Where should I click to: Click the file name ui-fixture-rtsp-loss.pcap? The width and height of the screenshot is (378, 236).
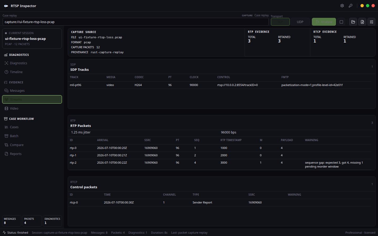point(100,37)
